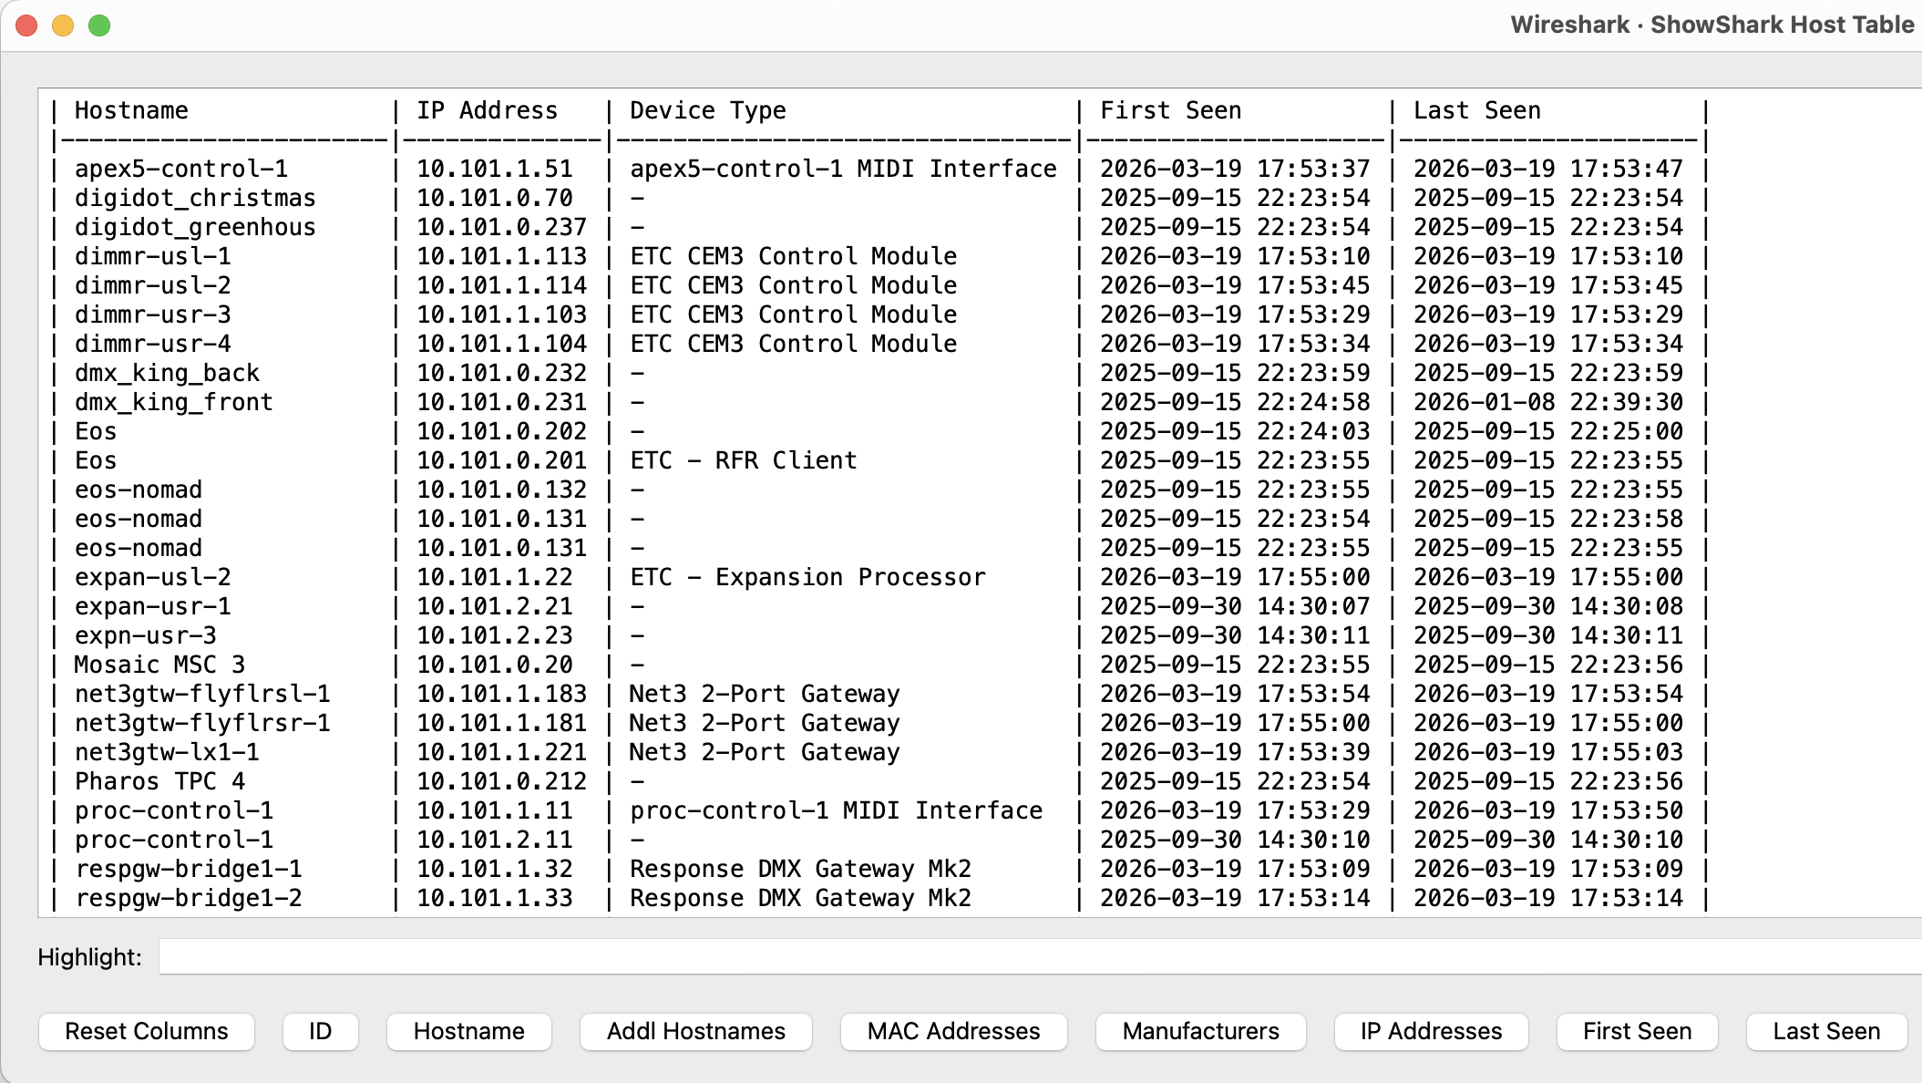Click IP address 10.101.0.212
The height and width of the screenshot is (1083, 1922).
pyautogui.click(x=502, y=781)
